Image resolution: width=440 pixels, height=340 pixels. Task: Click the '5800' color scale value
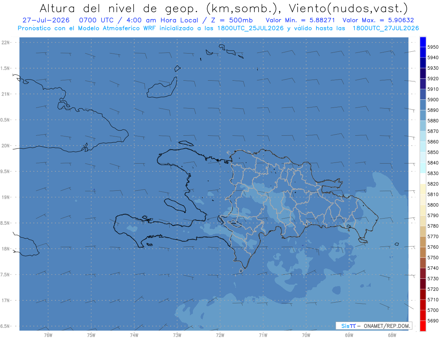point(433,205)
